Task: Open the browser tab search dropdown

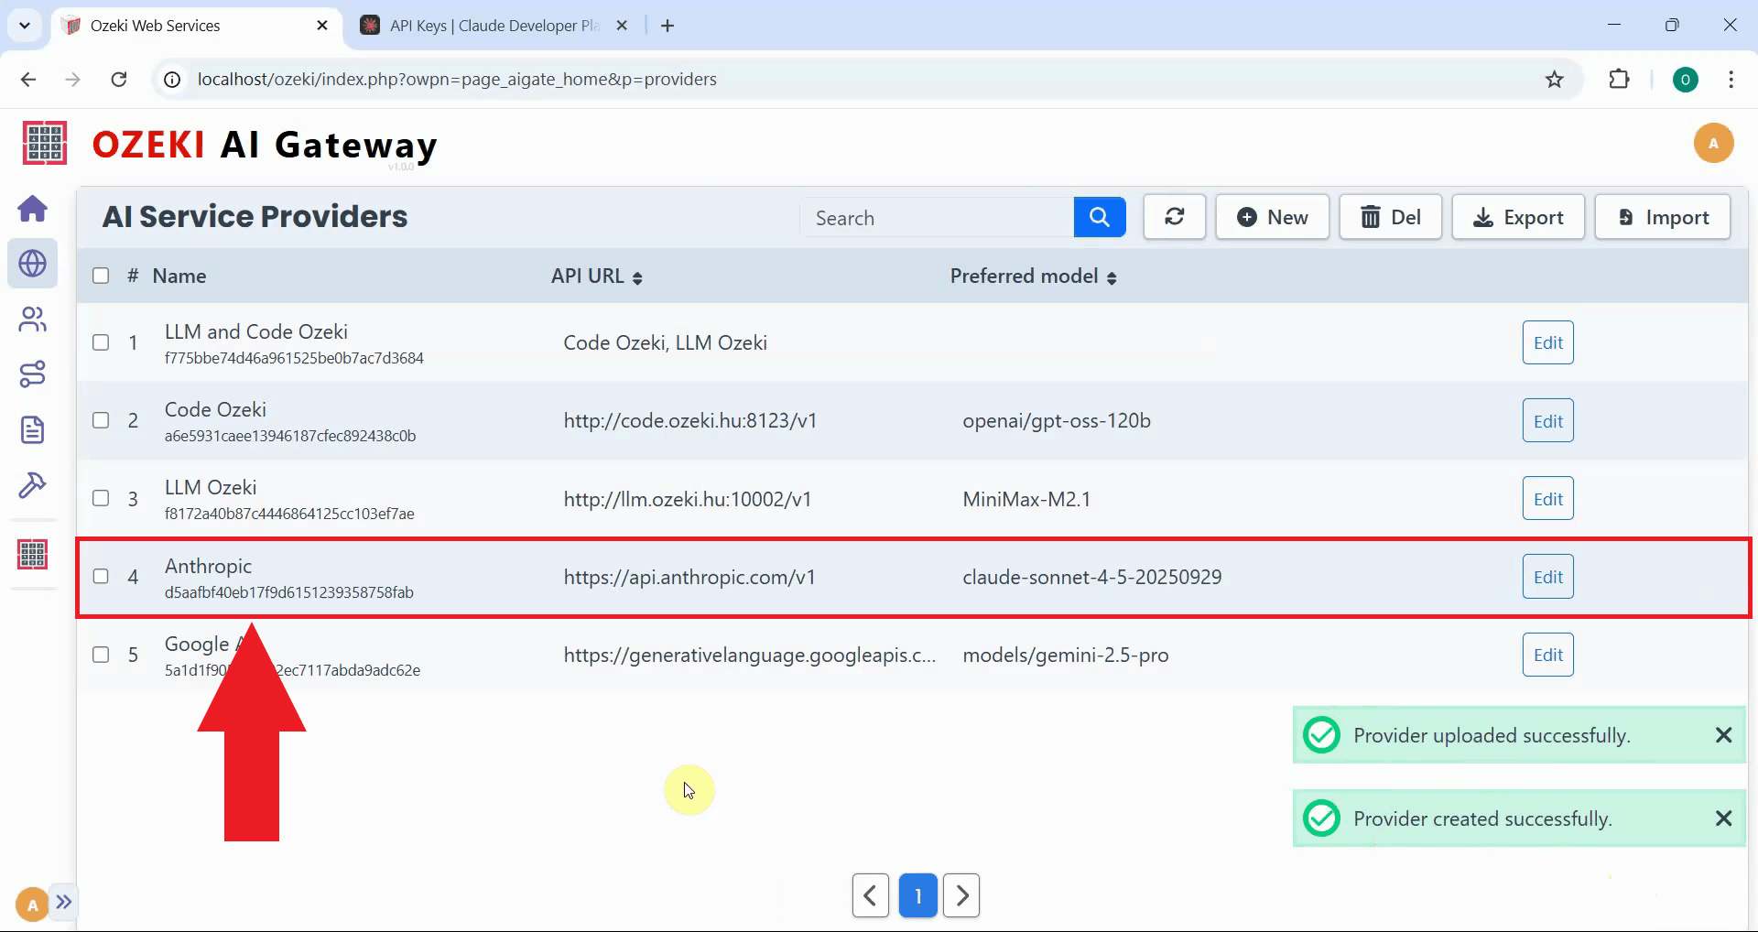Action: [25, 26]
